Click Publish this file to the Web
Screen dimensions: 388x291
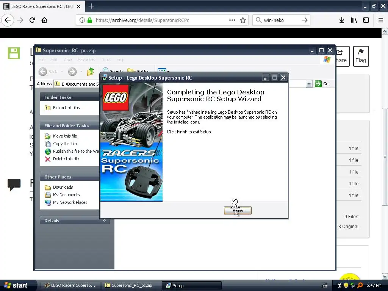76,151
